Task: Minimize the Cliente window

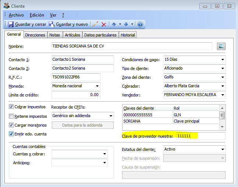Action: pos(205,6)
